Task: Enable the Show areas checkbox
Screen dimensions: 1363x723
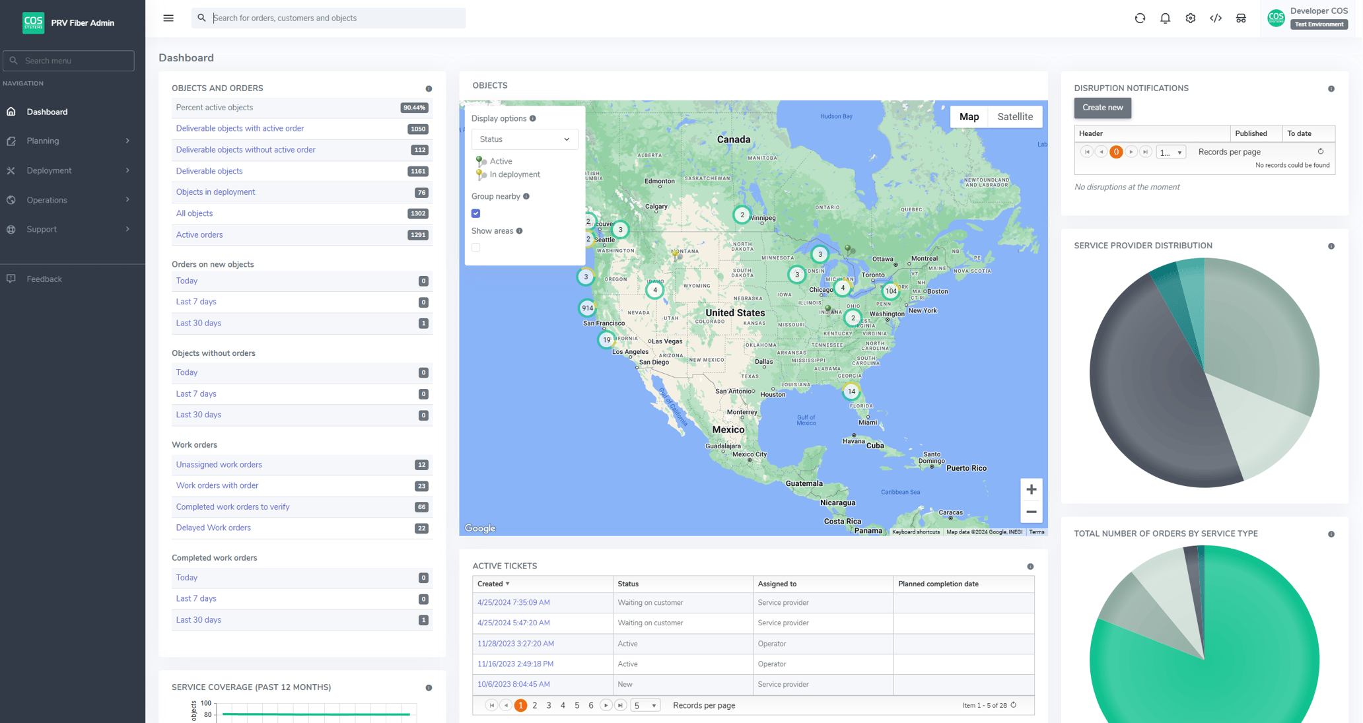Action: click(475, 247)
